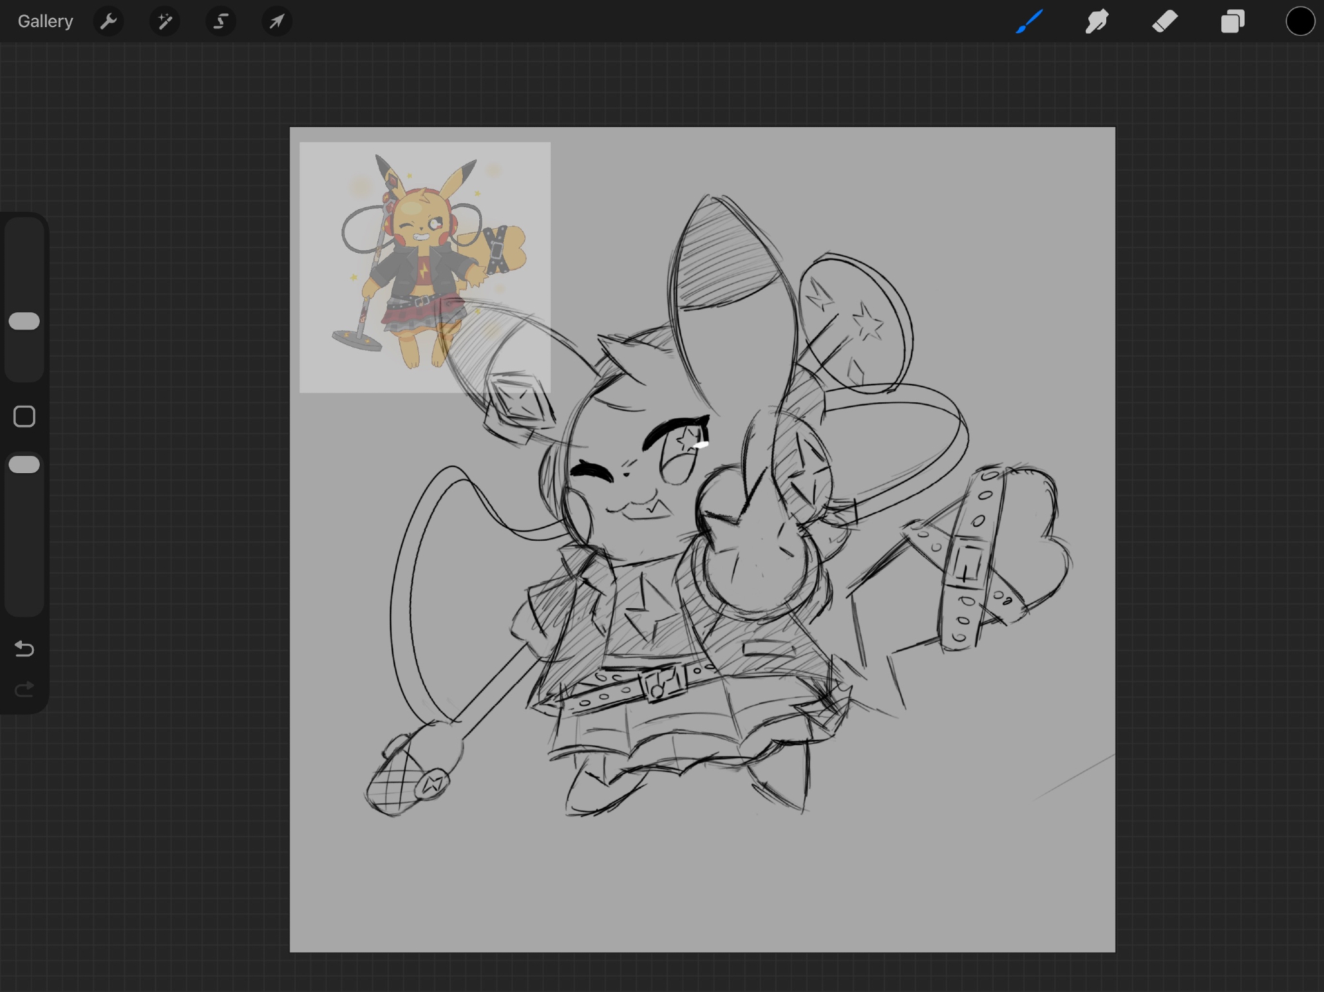Screen dimensions: 1324x992
Task: Select the Smudge finger tool
Action: tap(1097, 21)
